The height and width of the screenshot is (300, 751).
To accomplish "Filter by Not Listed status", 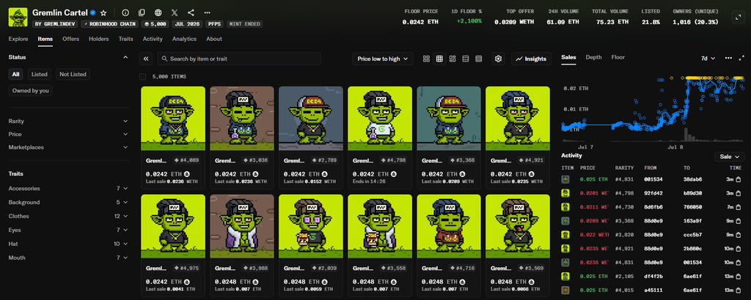I will click(73, 74).
